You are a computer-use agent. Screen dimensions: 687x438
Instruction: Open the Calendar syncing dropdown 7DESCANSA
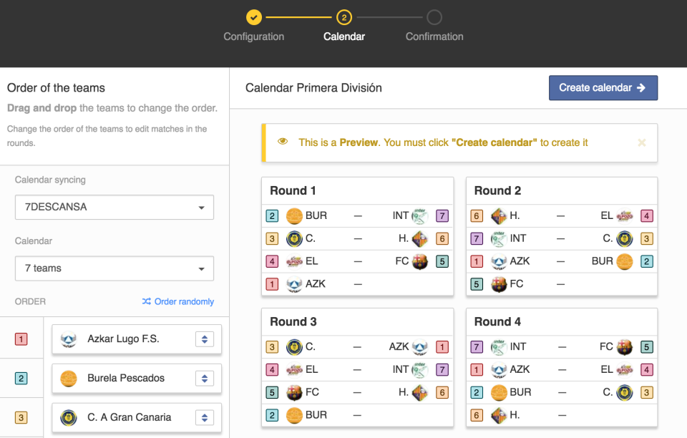[114, 207]
